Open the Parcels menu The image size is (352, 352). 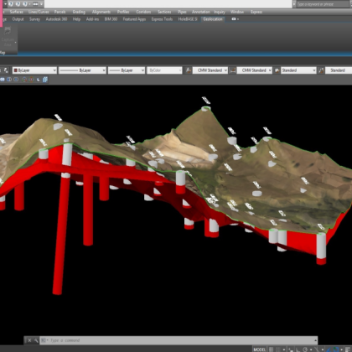(60, 12)
